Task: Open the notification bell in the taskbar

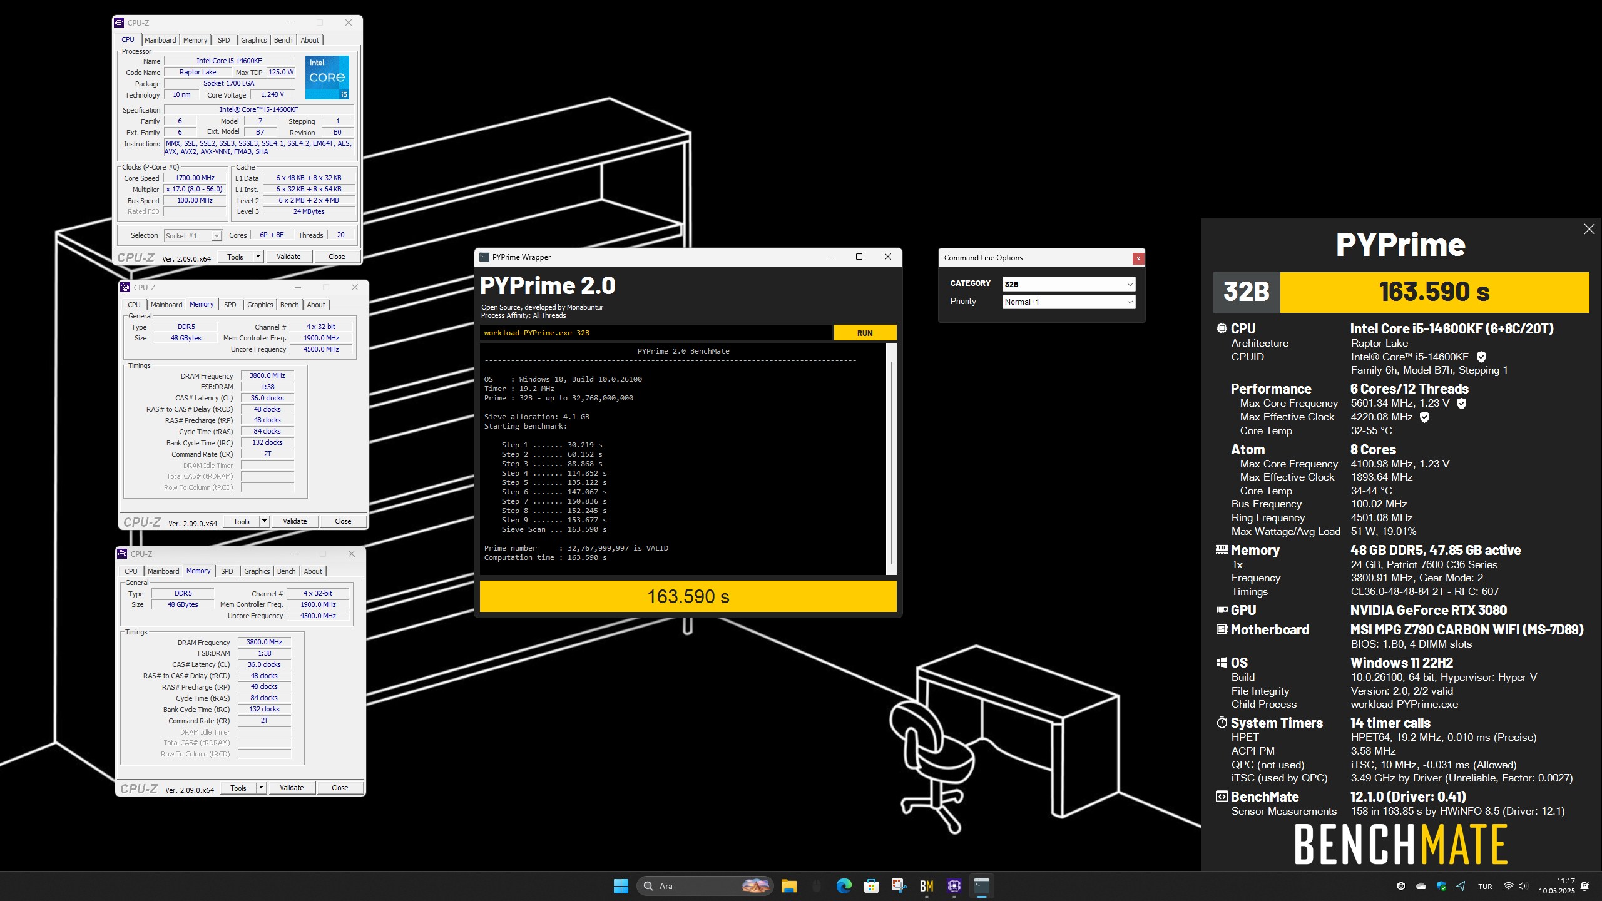Action: [1585, 886]
